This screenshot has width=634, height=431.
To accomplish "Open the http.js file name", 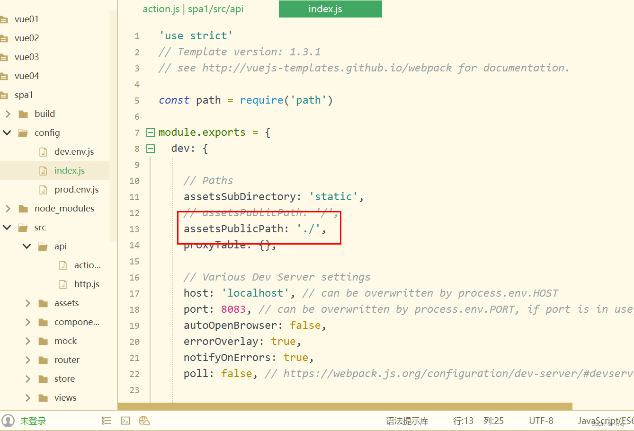I will (x=87, y=284).
